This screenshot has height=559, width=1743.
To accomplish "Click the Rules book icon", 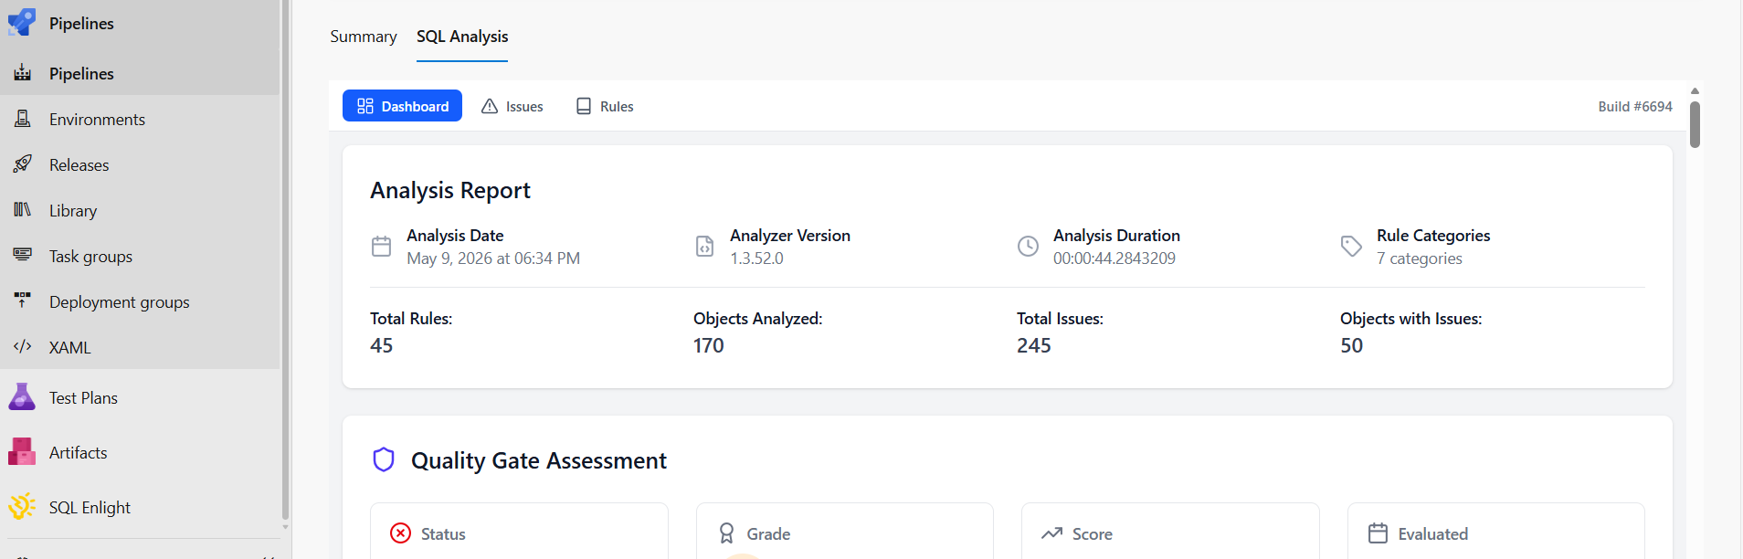I will 584,106.
